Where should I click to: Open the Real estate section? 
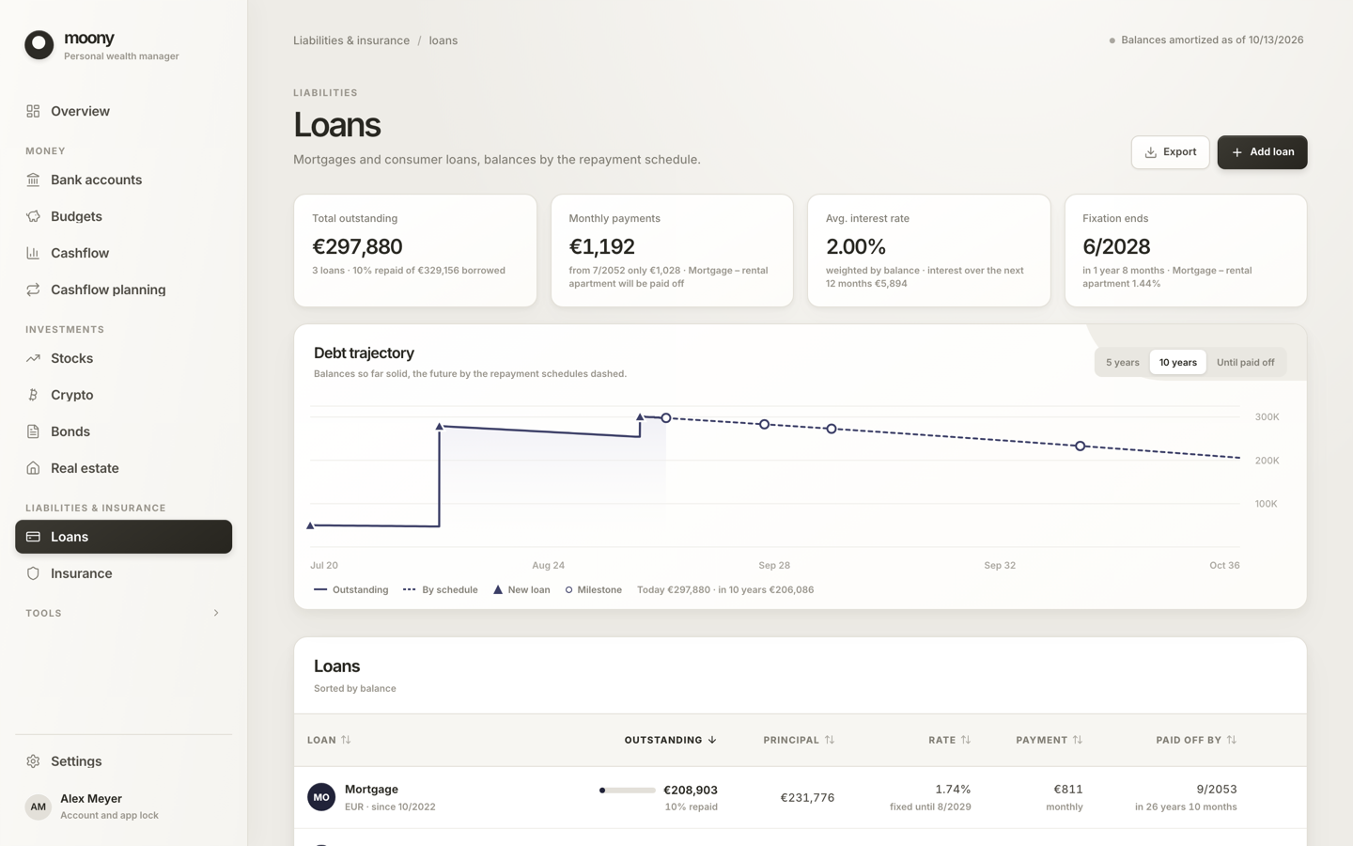[x=123, y=468]
